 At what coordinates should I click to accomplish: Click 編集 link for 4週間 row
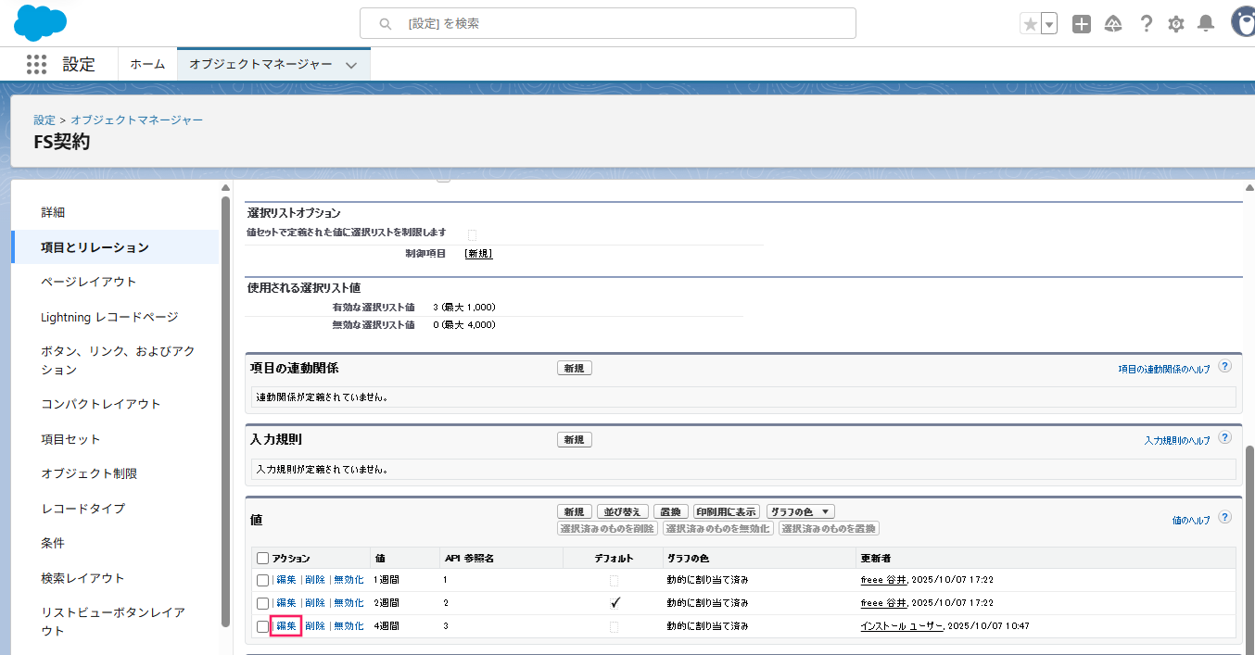286,626
